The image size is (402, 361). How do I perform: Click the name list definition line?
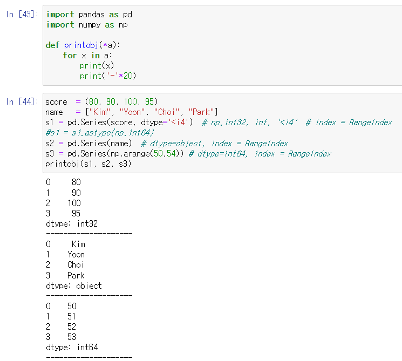(x=132, y=112)
